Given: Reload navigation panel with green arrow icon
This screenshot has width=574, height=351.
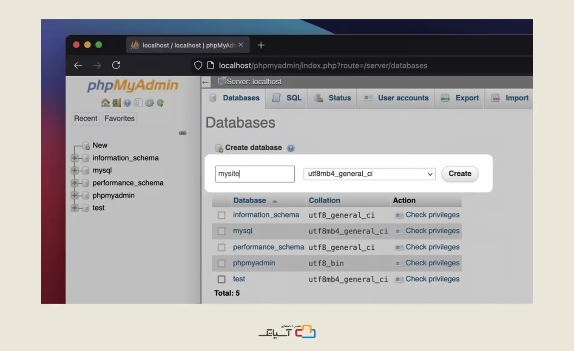Looking at the screenshot, I should point(160,103).
